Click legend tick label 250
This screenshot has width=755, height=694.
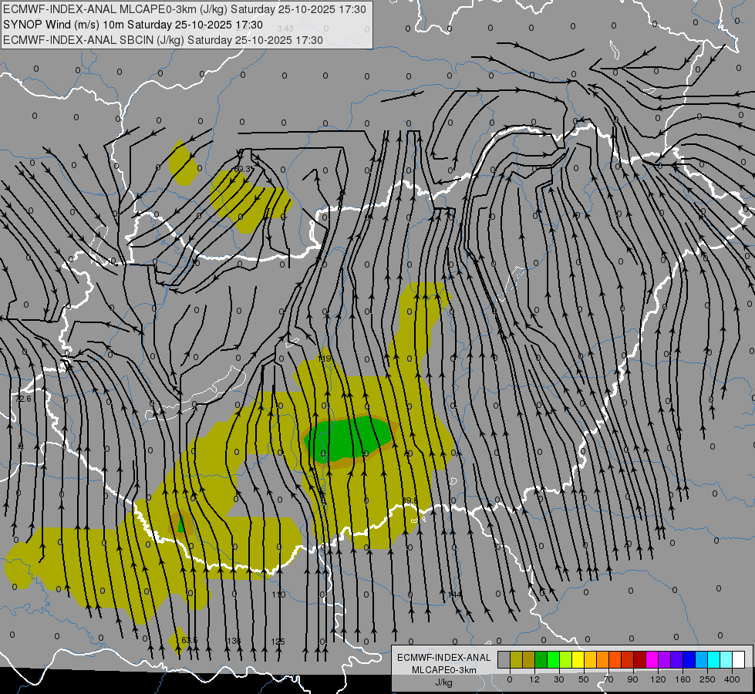(x=707, y=679)
